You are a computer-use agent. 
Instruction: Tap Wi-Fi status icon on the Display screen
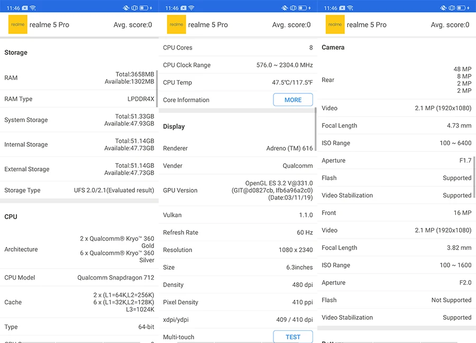click(191, 8)
